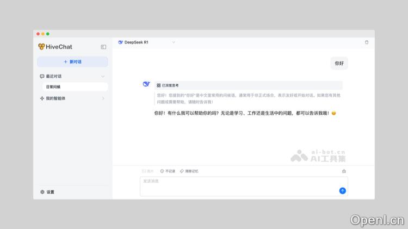Expand the 我的智能体 section arrow

pos(103,98)
